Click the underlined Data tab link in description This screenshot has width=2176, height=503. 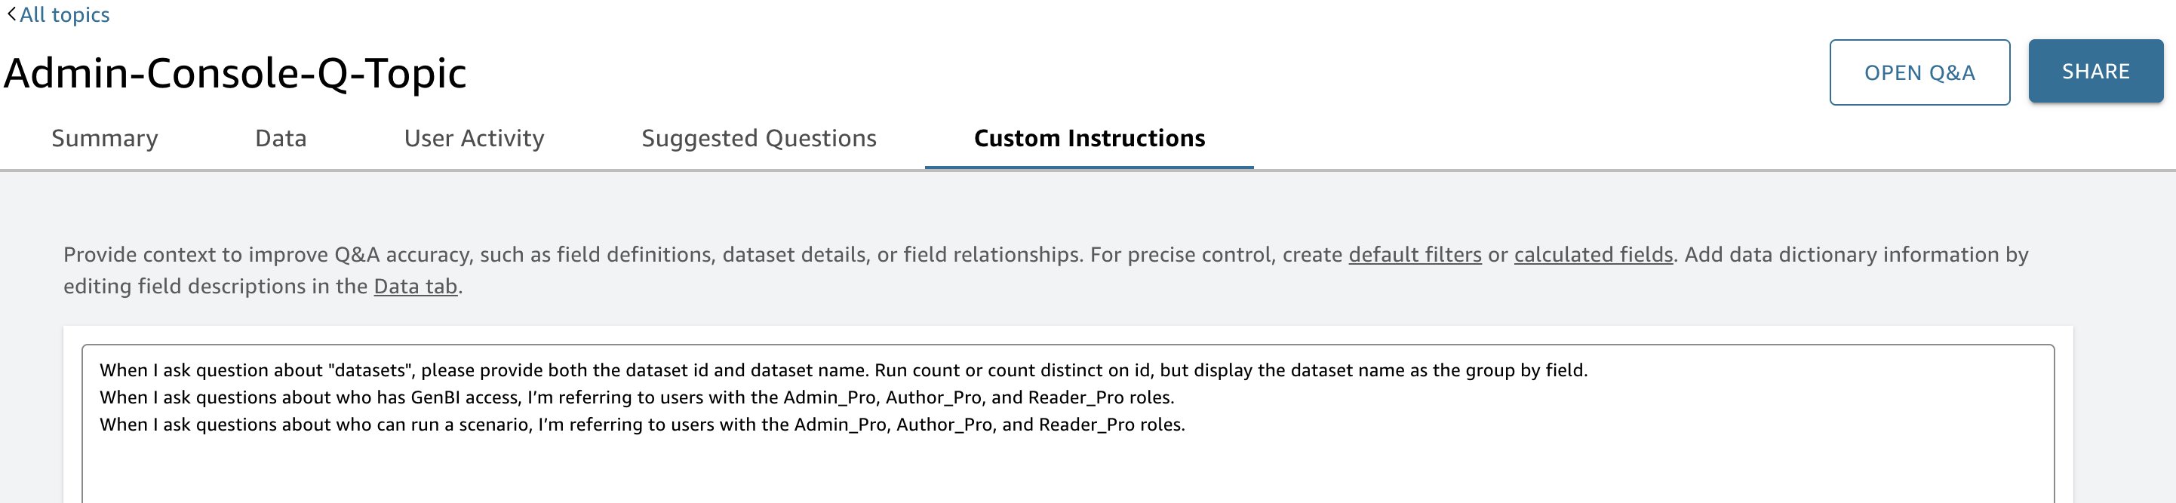click(416, 287)
